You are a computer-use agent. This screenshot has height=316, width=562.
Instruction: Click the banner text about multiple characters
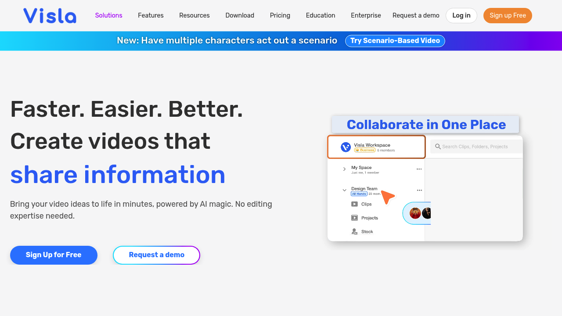227,41
